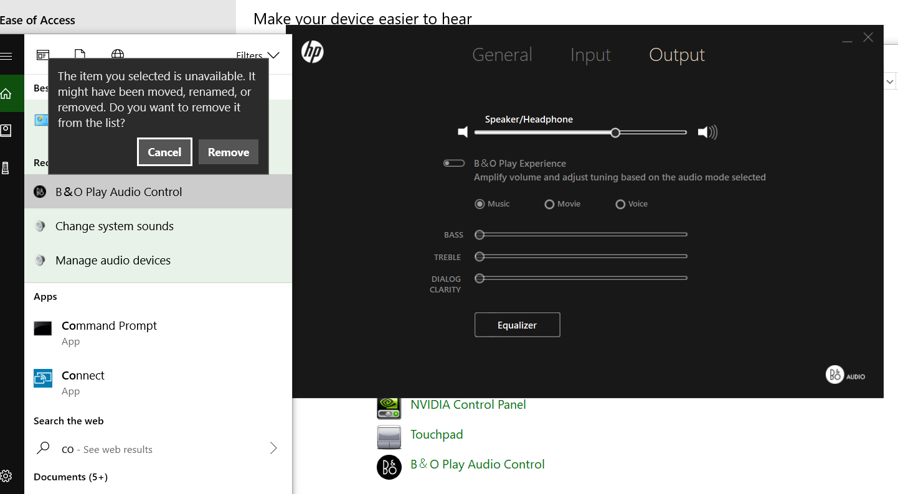This screenshot has width=898, height=494.
Task: Open the Equalizer
Action: pos(517,325)
